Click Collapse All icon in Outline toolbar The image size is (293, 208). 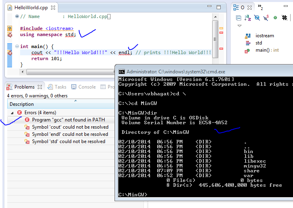point(238,18)
